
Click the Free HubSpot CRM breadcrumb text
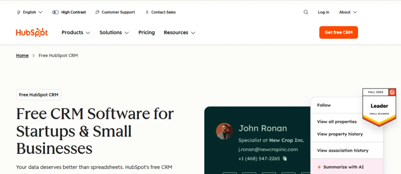(58, 55)
